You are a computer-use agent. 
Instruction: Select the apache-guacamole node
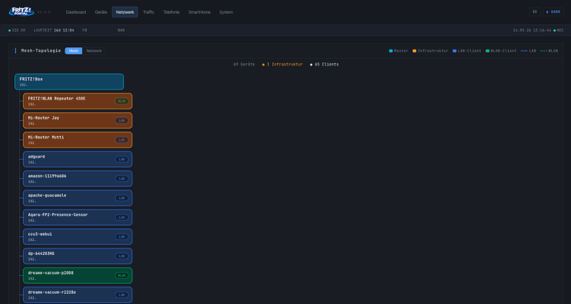click(78, 198)
